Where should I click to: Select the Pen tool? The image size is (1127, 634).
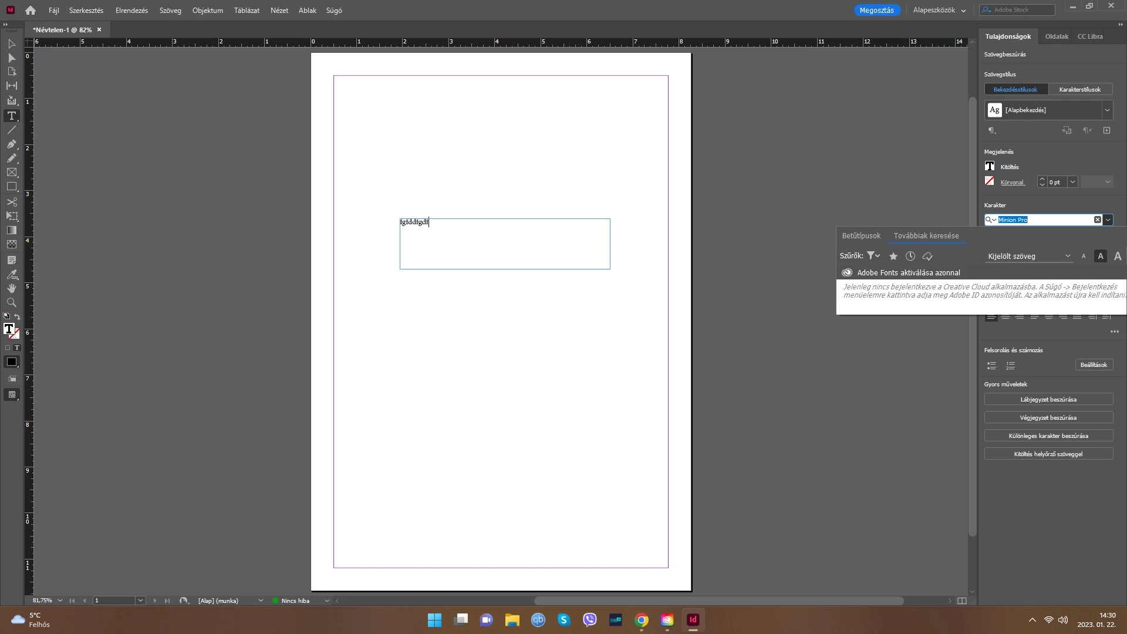(x=11, y=144)
